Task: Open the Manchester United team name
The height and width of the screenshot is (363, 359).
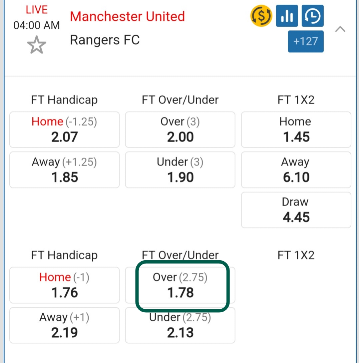Action: [127, 16]
